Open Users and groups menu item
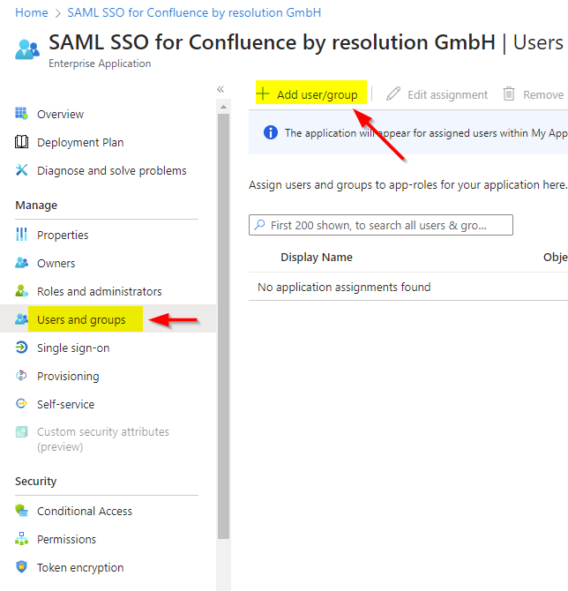568x591 pixels. coord(81,319)
